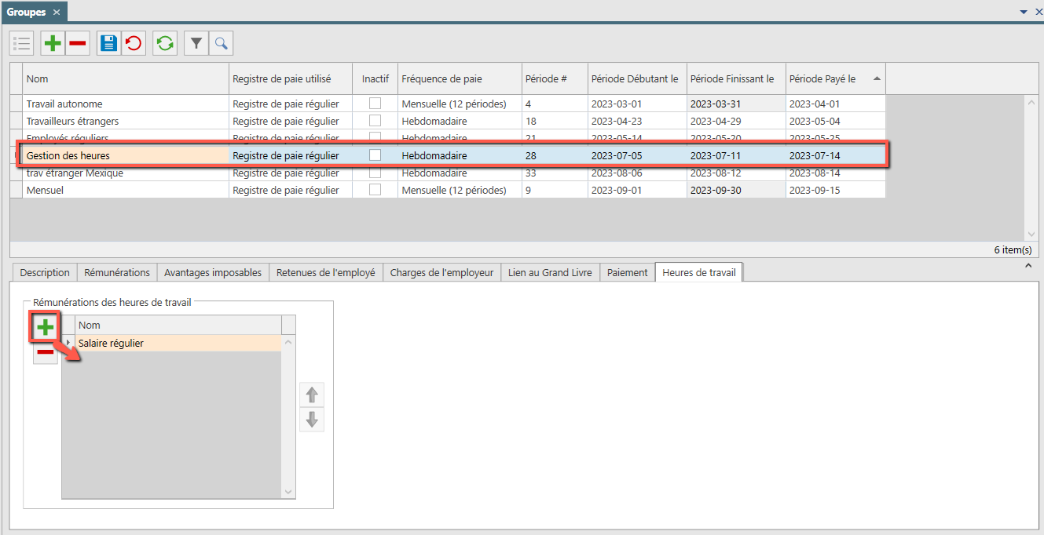The image size is (1044, 535).
Task: Click the period number 28 cell
Action: pyautogui.click(x=555, y=155)
